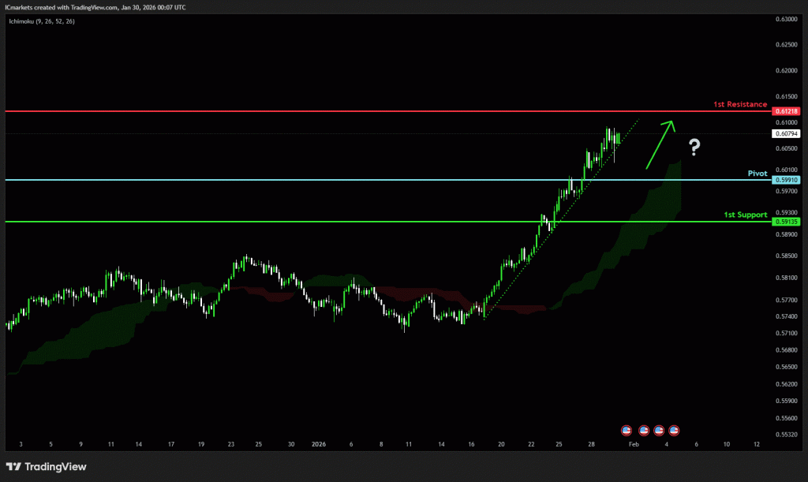Click the 1st Support text label
Screen dimensions: 808x482
pyautogui.click(x=745, y=215)
